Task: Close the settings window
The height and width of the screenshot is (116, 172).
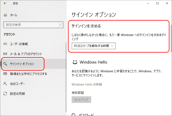Action: coord(167,3)
